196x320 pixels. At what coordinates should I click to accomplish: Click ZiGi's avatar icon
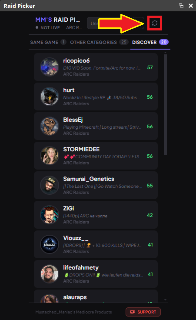pyautogui.click(x=50, y=215)
